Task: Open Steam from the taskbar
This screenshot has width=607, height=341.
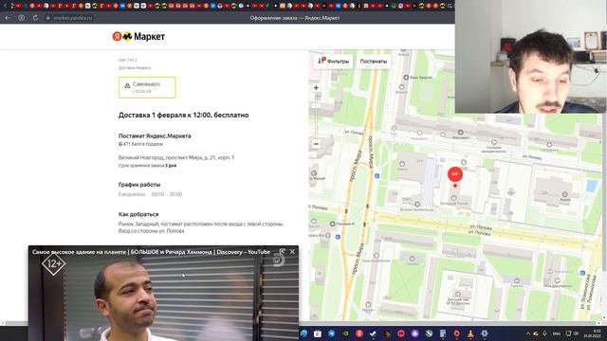Action: 373,333
